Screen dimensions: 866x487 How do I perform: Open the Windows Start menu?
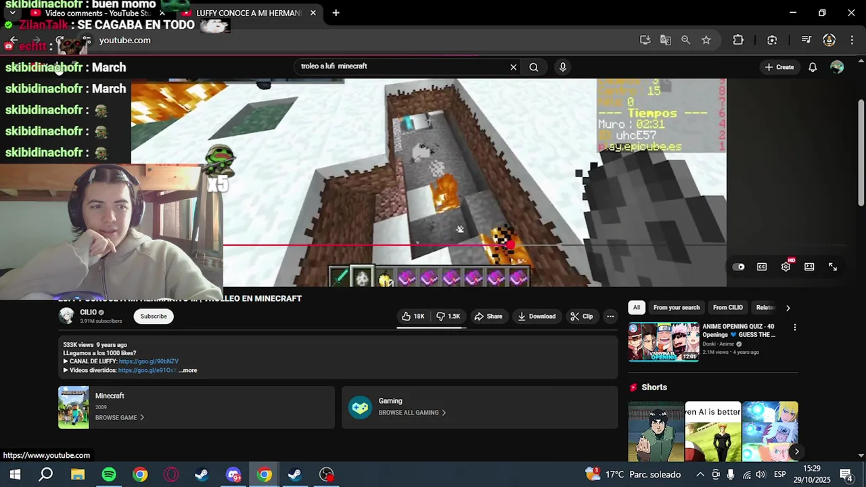(15, 475)
